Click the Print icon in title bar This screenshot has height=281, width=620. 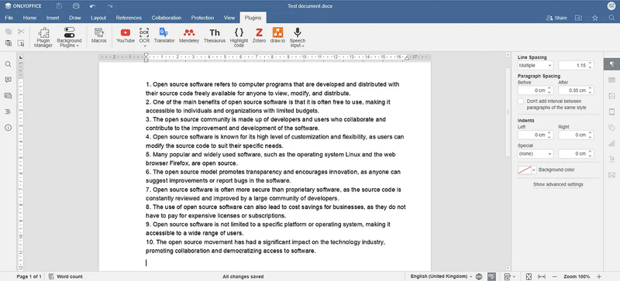click(x=76, y=6)
